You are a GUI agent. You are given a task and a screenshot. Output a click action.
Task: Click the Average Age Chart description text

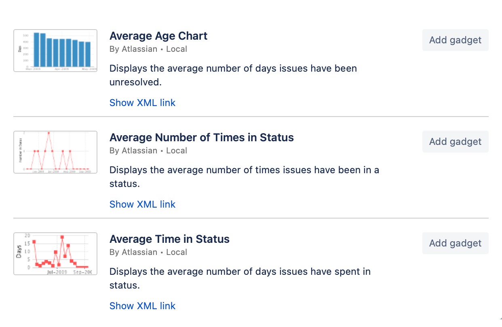[x=233, y=75]
